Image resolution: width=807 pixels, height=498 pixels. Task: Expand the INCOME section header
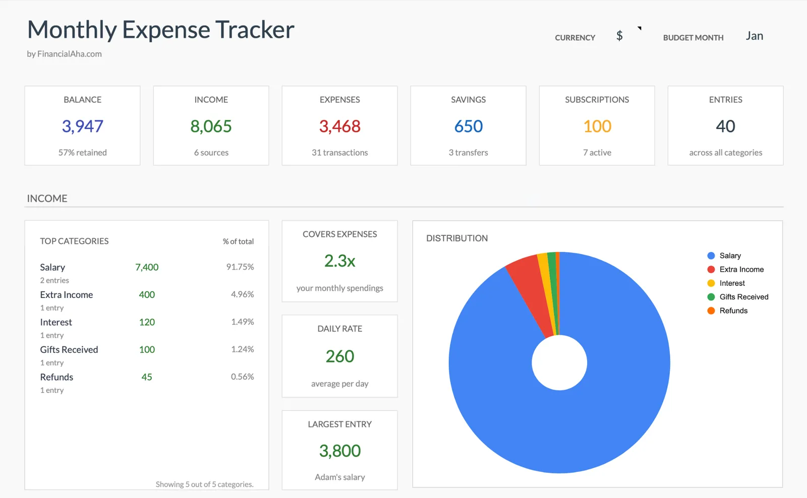pyautogui.click(x=47, y=198)
